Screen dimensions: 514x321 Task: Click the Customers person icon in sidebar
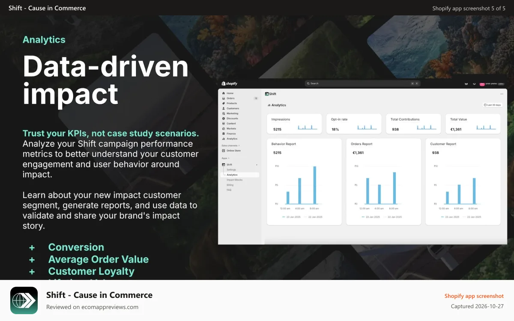pos(223,108)
